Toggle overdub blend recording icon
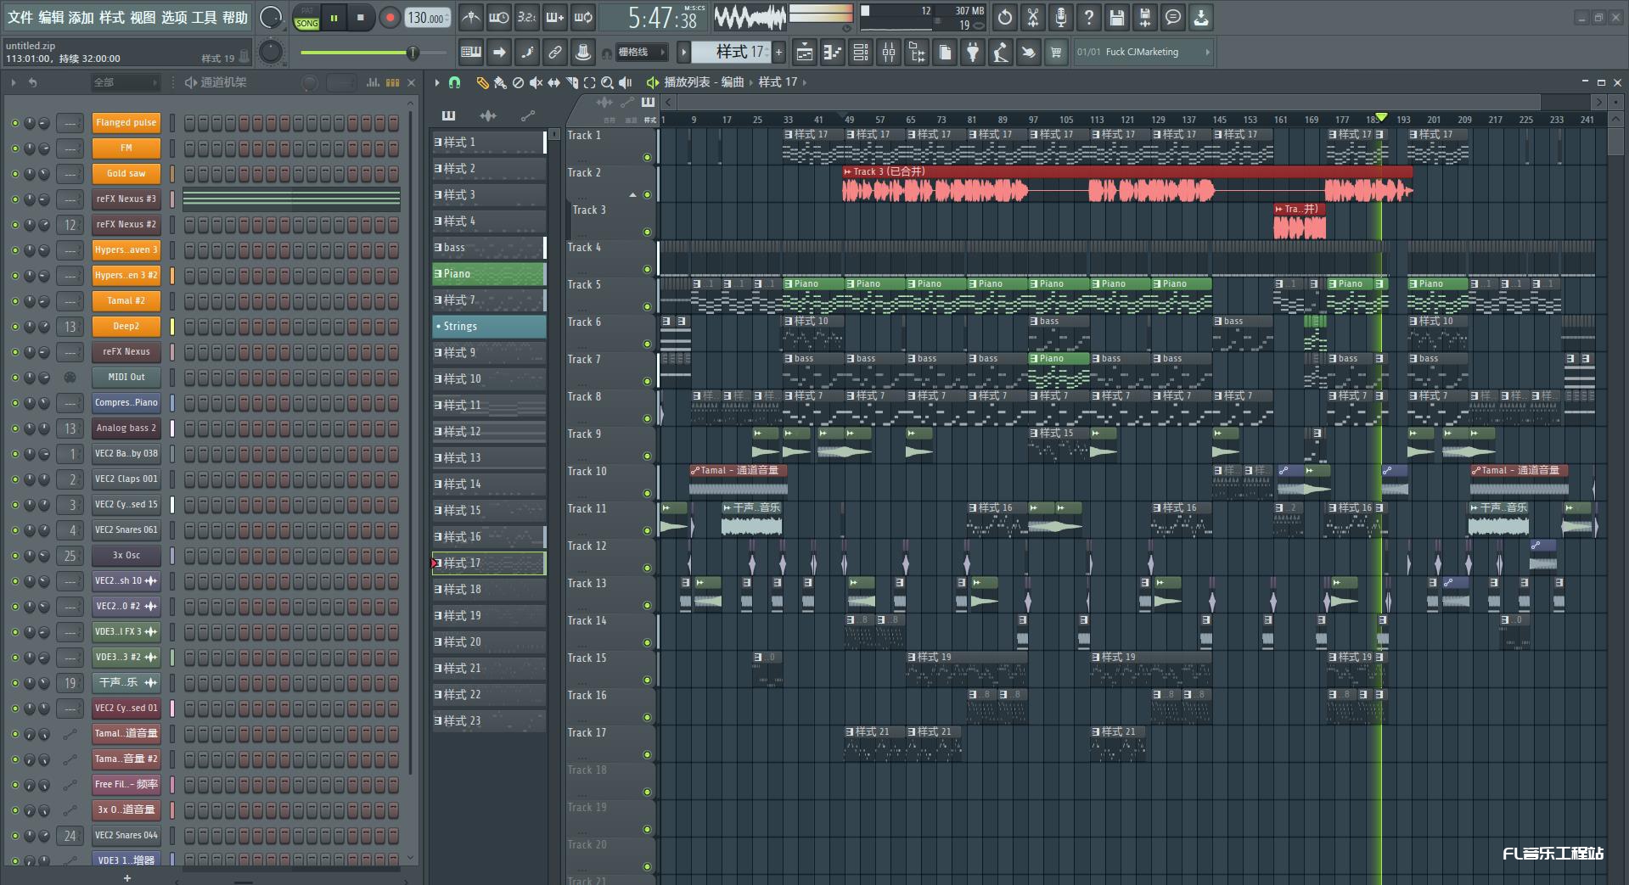The width and height of the screenshot is (1629, 885). (x=555, y=17)
